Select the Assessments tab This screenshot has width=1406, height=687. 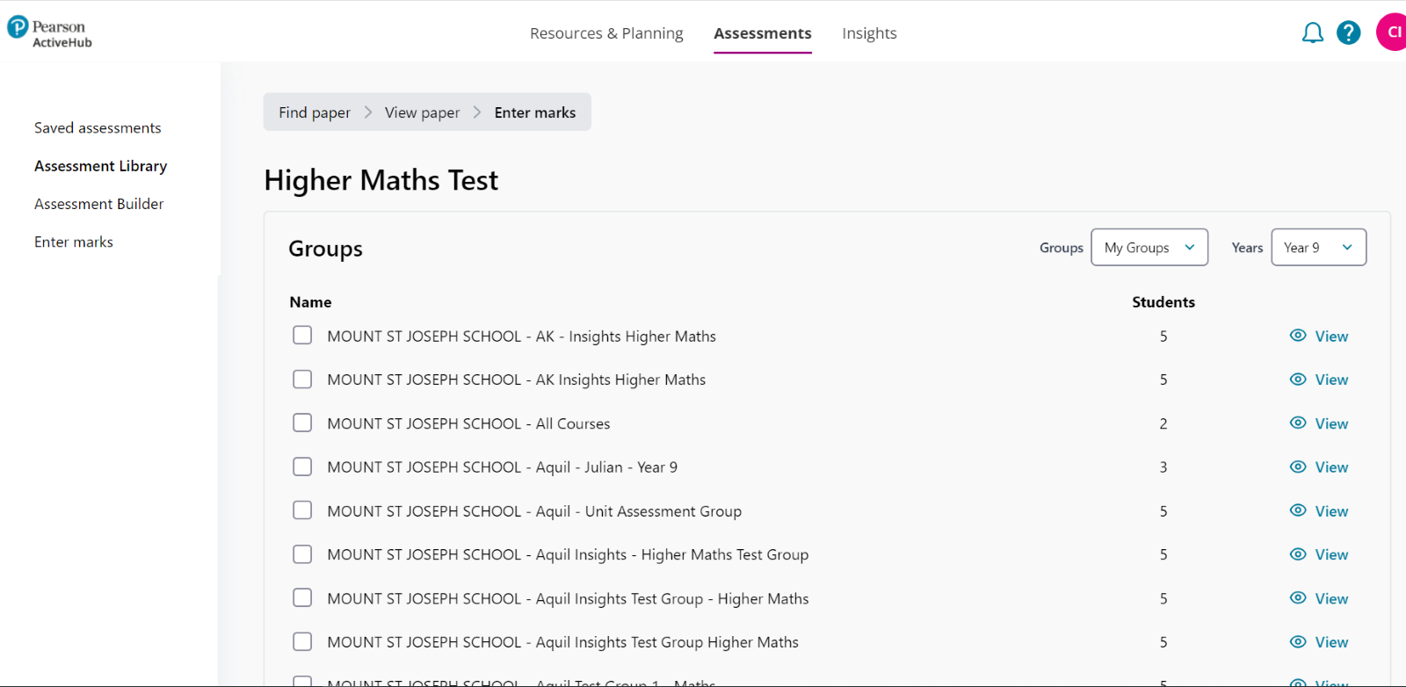click(763, 33)
